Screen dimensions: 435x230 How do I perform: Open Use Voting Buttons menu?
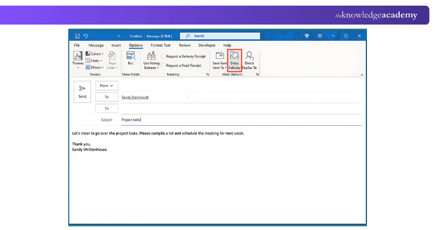(151, 60)
